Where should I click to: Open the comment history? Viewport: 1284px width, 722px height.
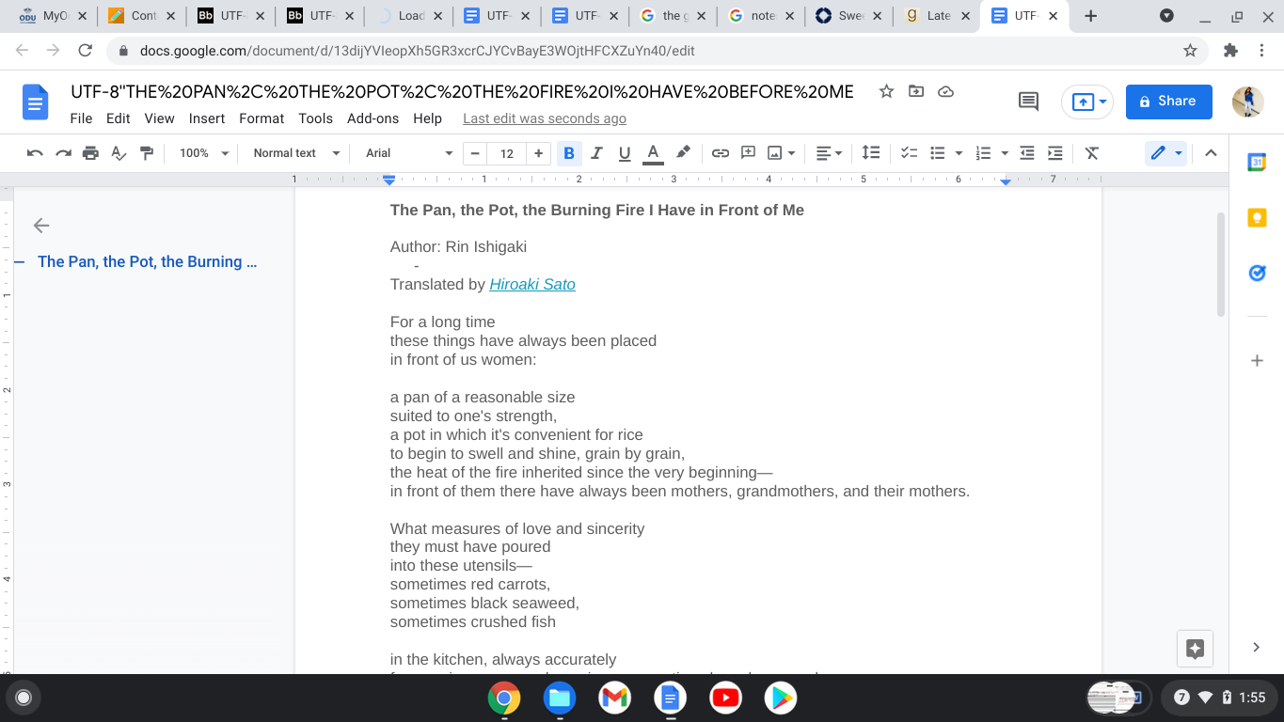(x=1028, y=102)
